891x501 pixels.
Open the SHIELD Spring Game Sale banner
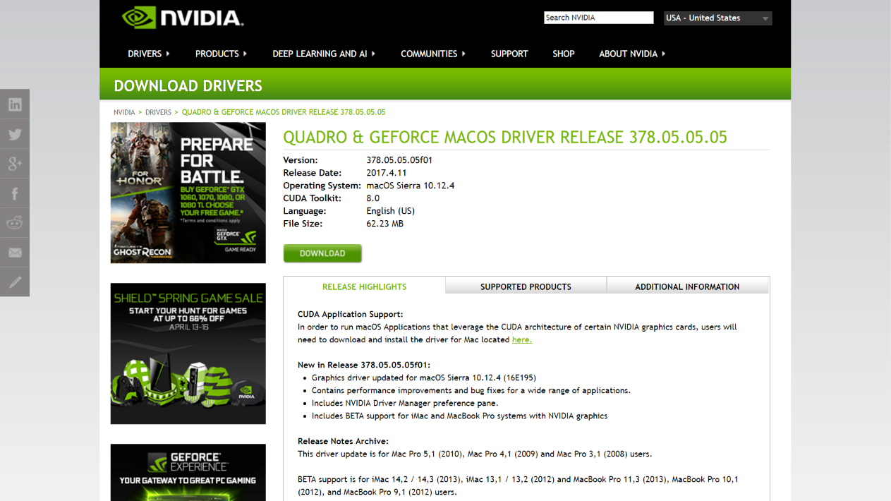click(188, 354)
